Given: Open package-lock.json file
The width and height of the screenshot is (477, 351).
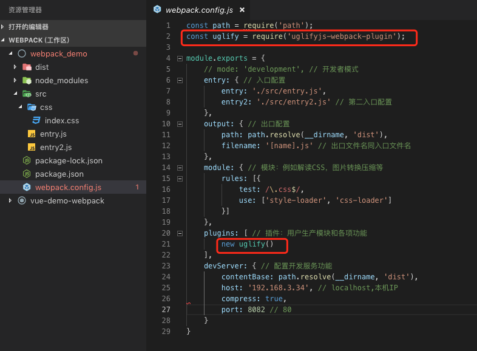Looking at the screenshot, I should pos(69,161).
